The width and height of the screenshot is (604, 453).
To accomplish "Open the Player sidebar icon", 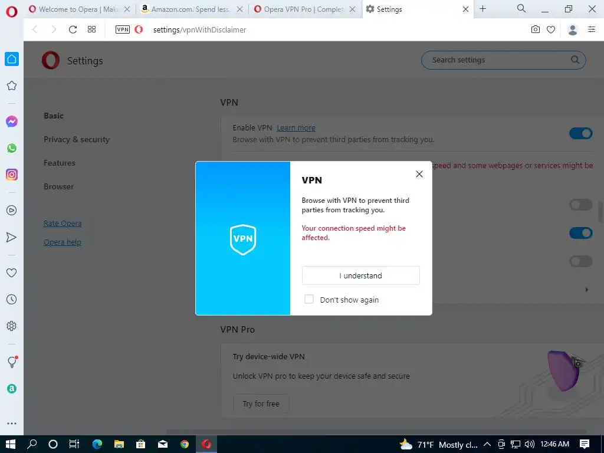I will point(12,211).
